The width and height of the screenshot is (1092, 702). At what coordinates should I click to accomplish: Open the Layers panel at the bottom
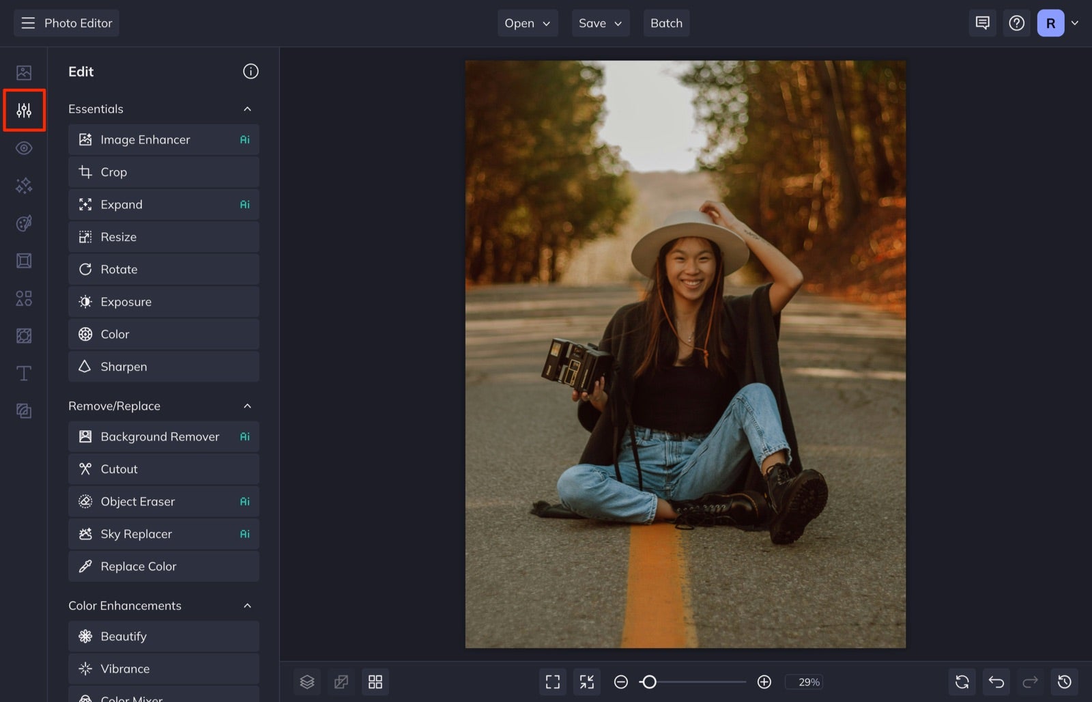pos(307,681)
